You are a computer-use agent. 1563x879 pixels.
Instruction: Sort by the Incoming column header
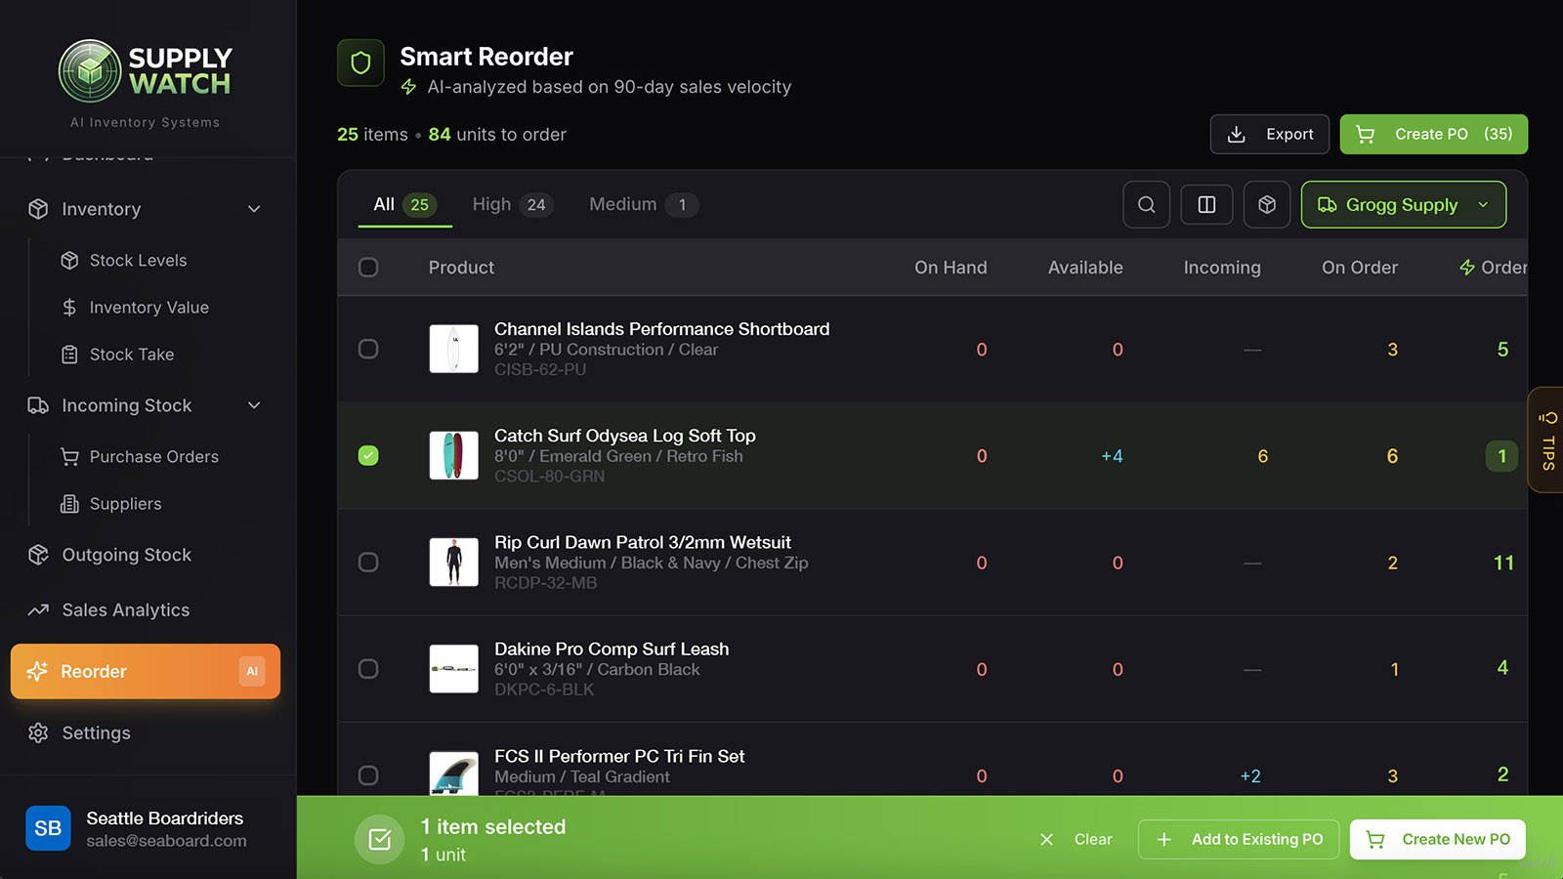tap(1222, 268)
